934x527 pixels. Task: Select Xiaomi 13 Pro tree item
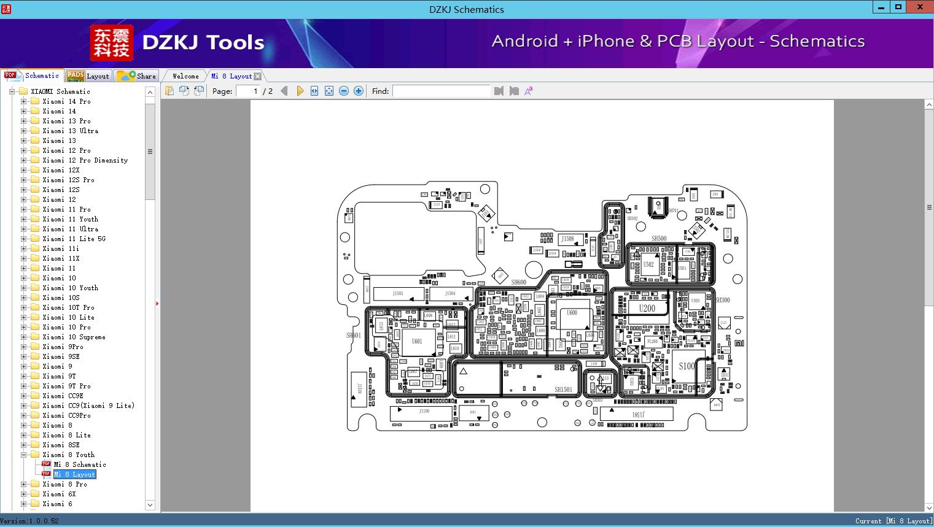(66, 121)
